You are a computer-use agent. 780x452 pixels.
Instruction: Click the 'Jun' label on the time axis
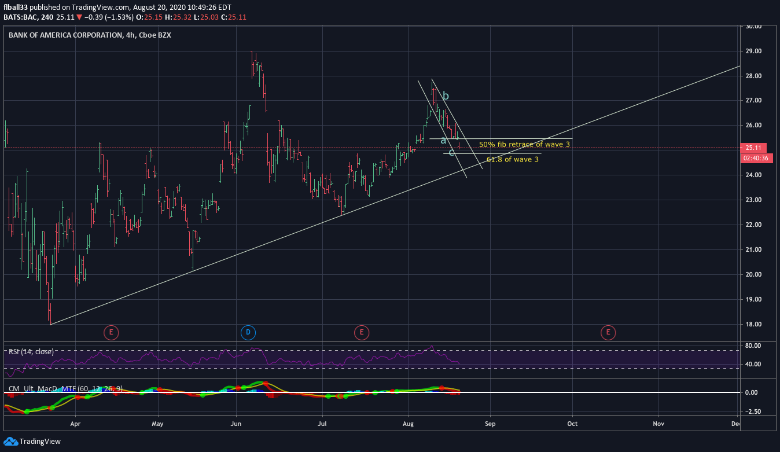click(x=236, y=424)
